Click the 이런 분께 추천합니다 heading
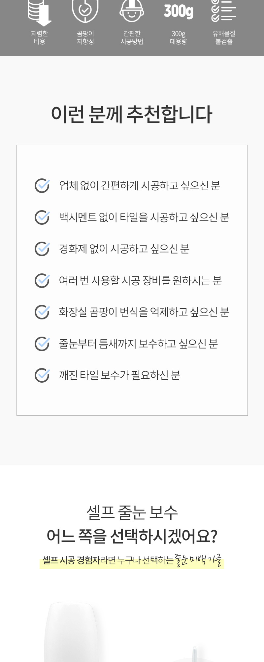The width and height of the screenshot is (264, 662). click(x=132, y=115)
